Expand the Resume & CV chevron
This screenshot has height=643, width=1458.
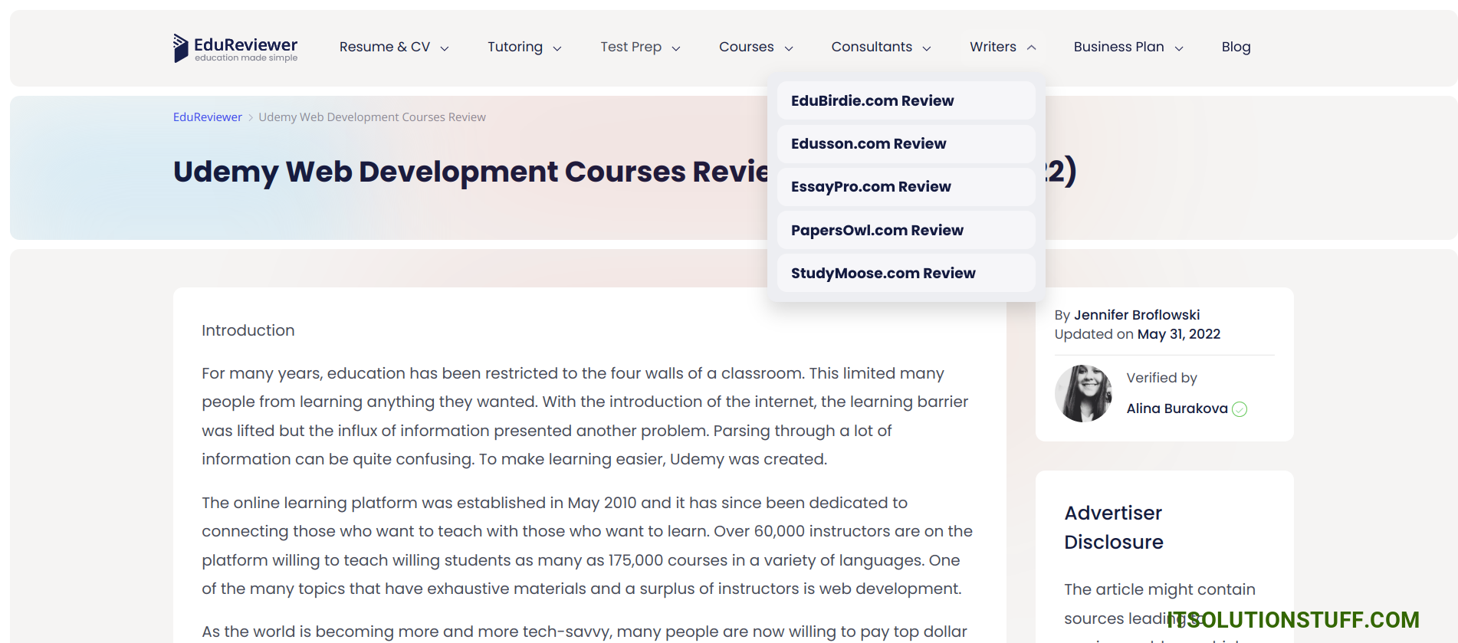click(445, 48)
